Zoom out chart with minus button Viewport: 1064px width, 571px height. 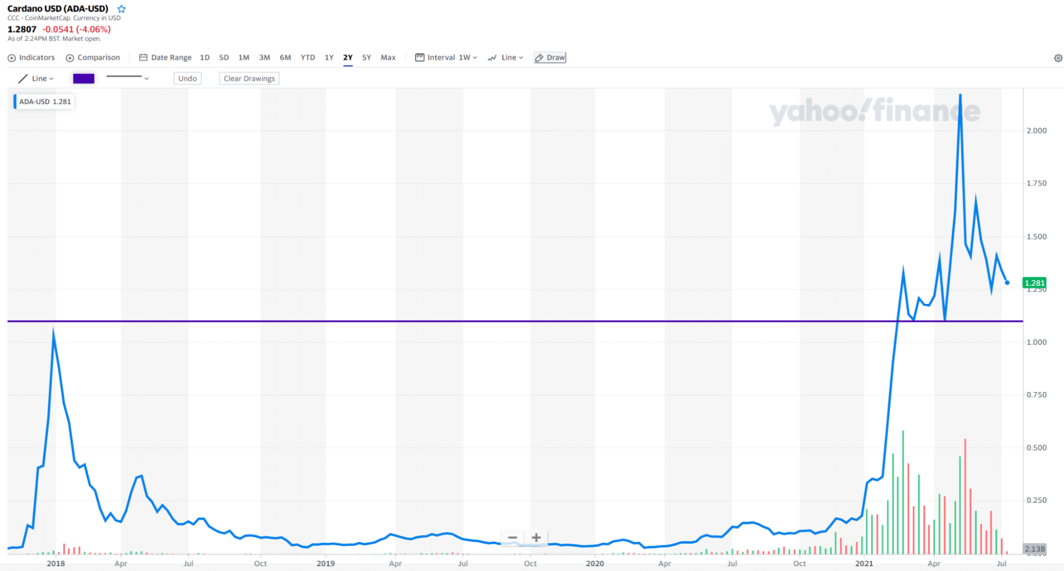click(x=513, y=537)
